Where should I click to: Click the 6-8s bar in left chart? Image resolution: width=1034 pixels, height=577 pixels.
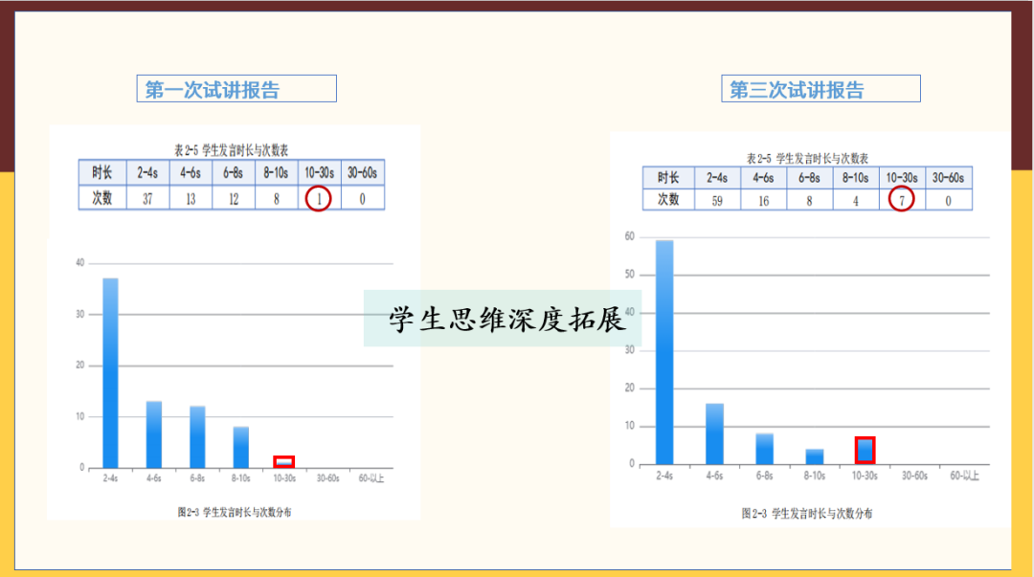click(x=197, y=436)
